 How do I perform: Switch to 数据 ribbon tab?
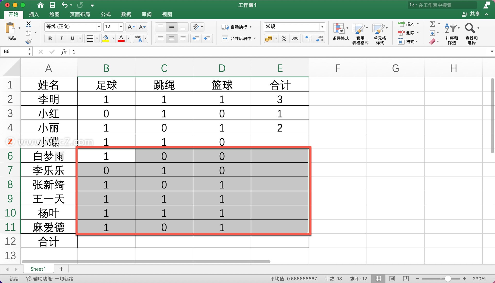[126, 14]
